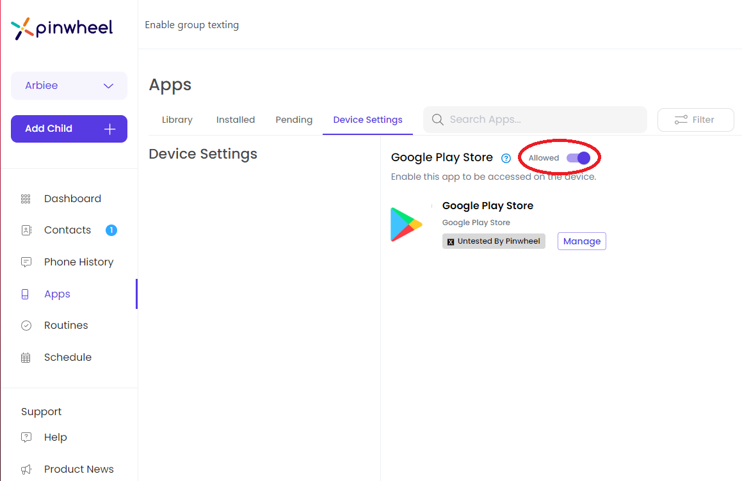Screen dimensions: 742x481
Task: Click the Google Play Store app icon
Action: tap(407, 225)
